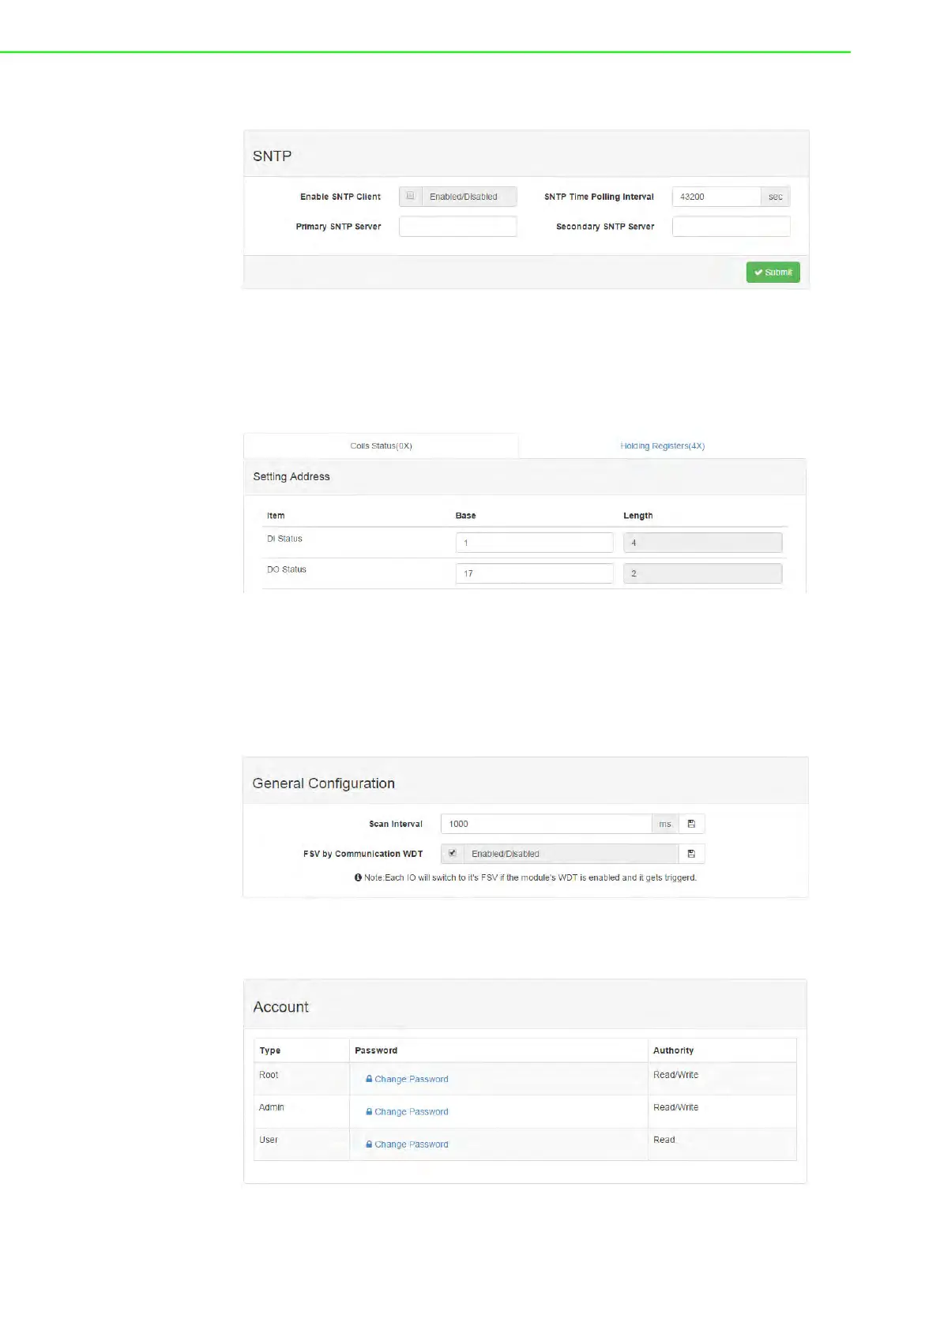Click the lock icon in the User row
This screenshot has height=1330, width=940.
tap(369, 1144)
